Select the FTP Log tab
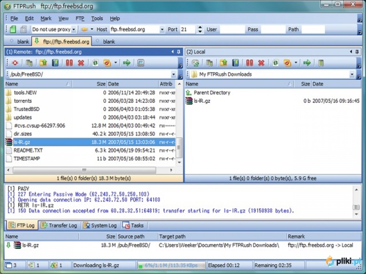 [x=22, y=225]
